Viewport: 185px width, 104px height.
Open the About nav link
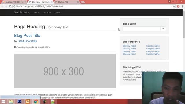click(37, 12)
